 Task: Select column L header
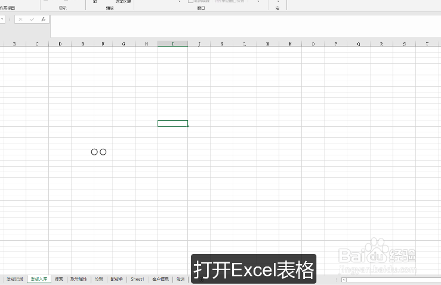pos(245,44)
